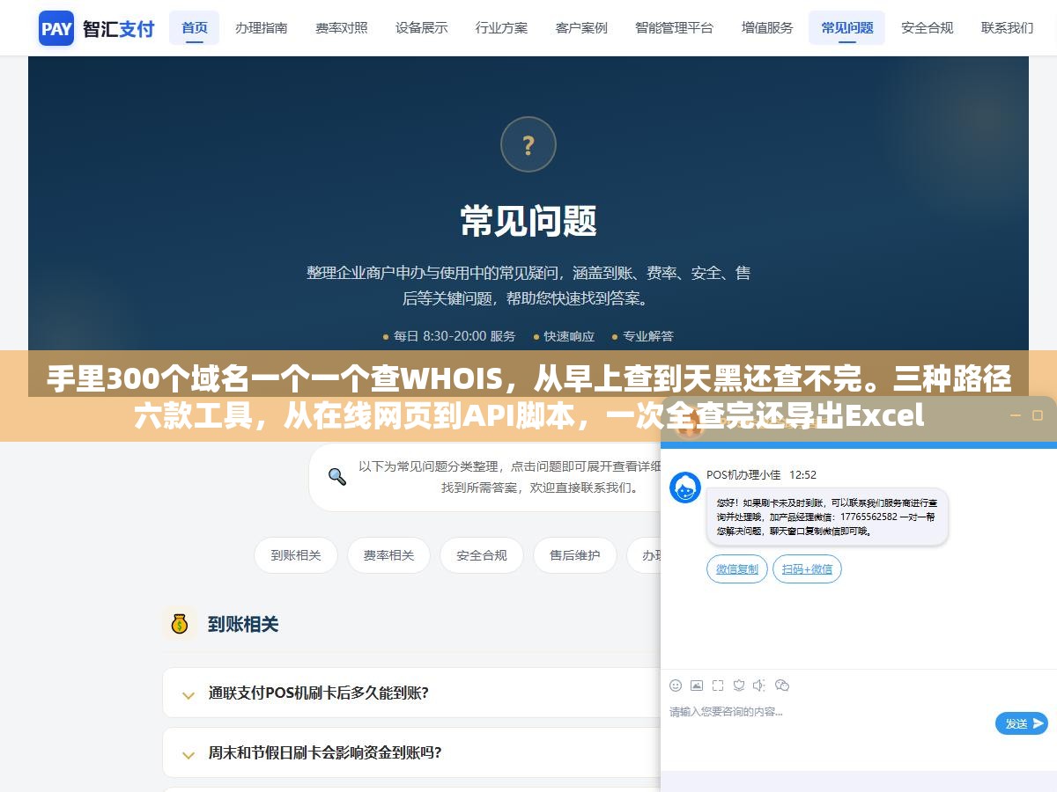Toggle the chat sound speaker icon
The height and width of the screenshot is (792, 1057).
759,685
